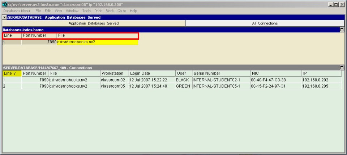Sort connections by the Line column header
The image size is (347, 155).
tap(12, 74)
